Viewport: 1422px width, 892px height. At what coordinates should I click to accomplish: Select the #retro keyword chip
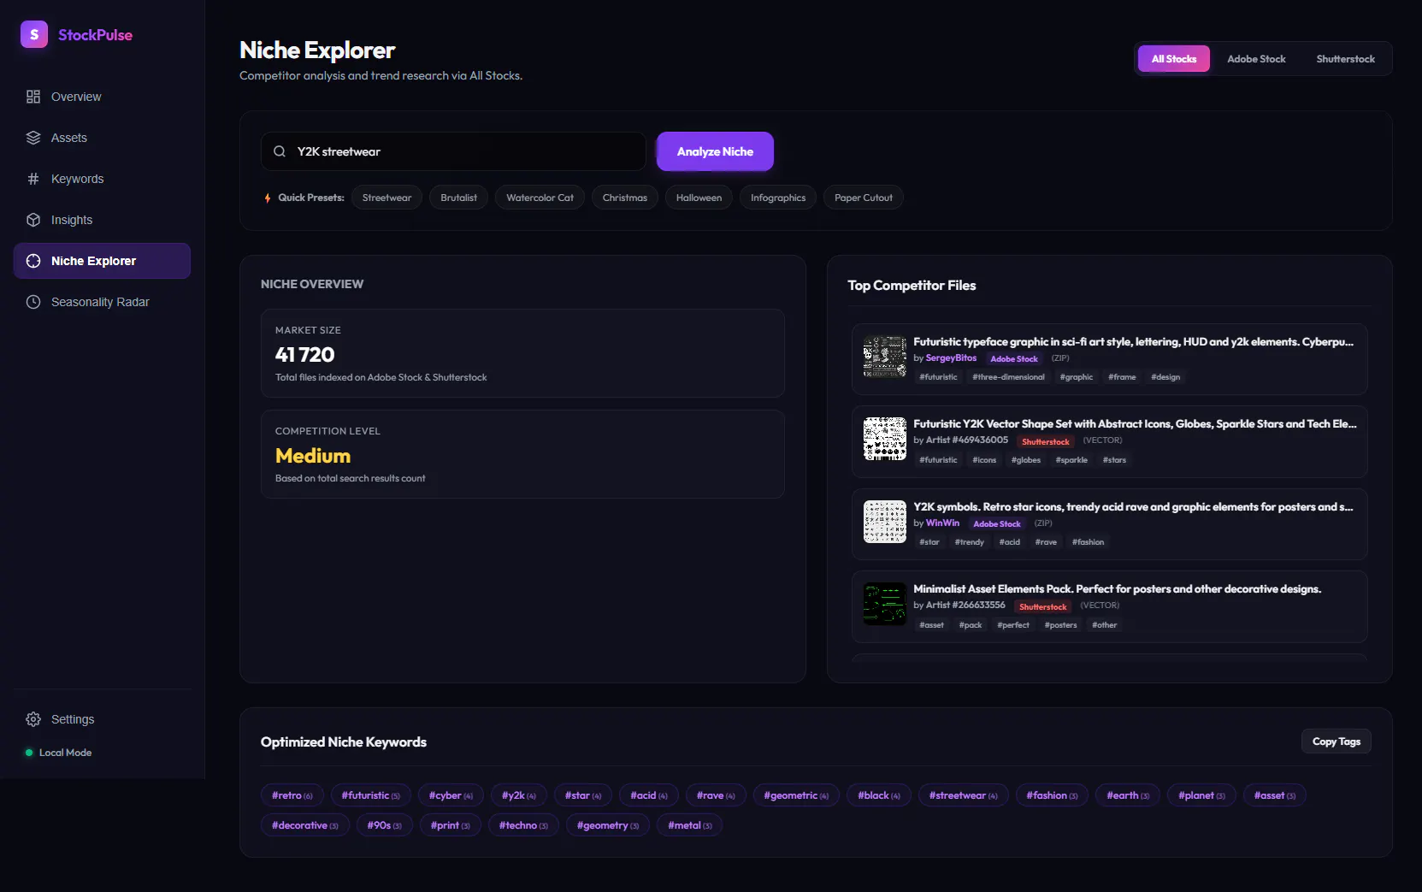click(292, 795)
